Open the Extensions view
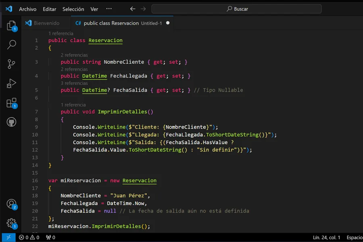 click(x=11, y=103)
